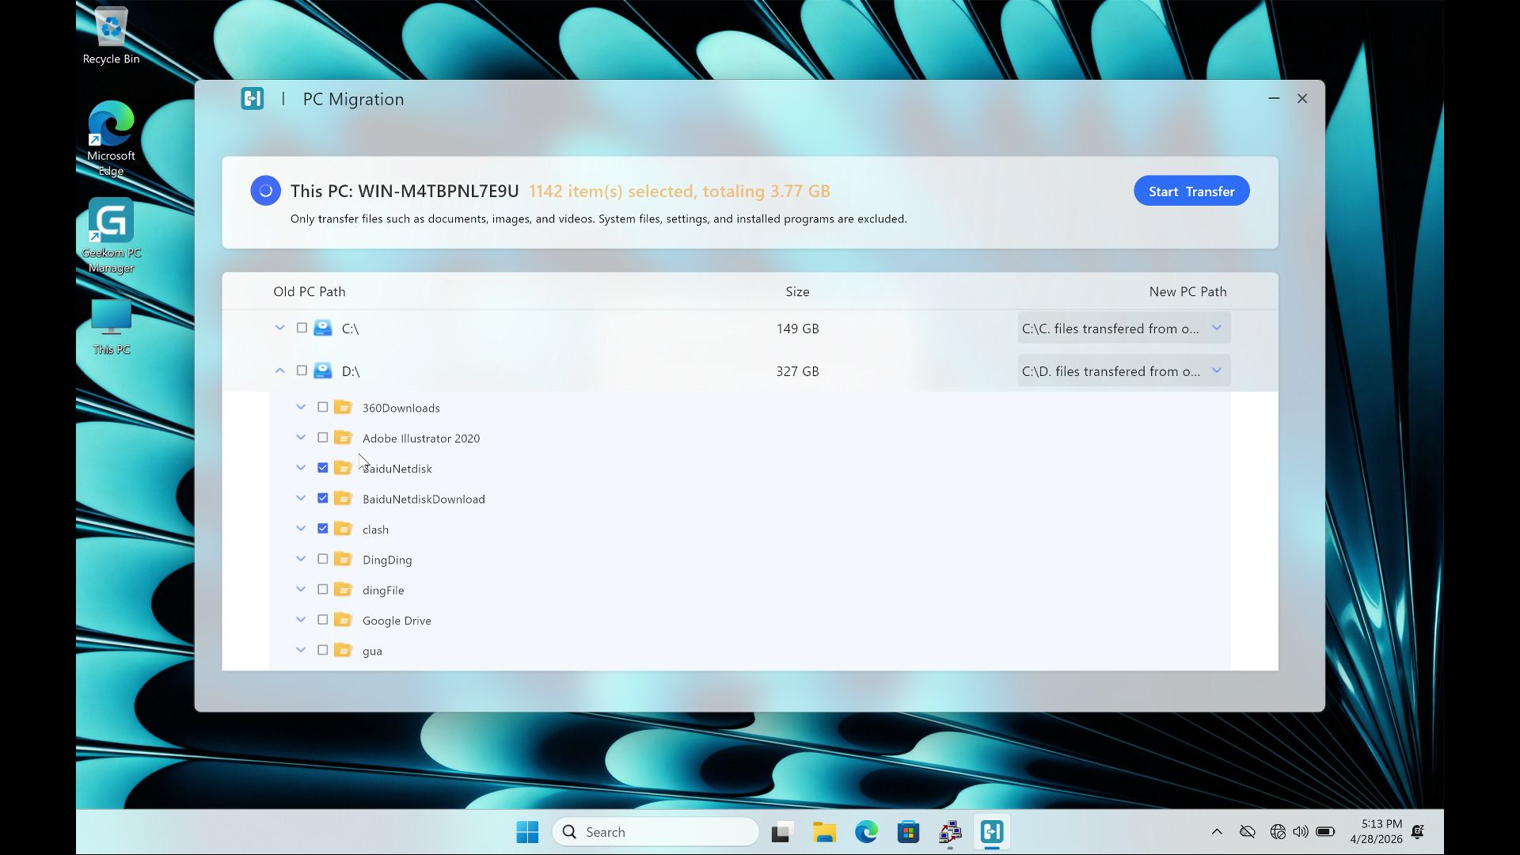Click the taskbar Search box
Screen dimensions: 1520x855
655,832
